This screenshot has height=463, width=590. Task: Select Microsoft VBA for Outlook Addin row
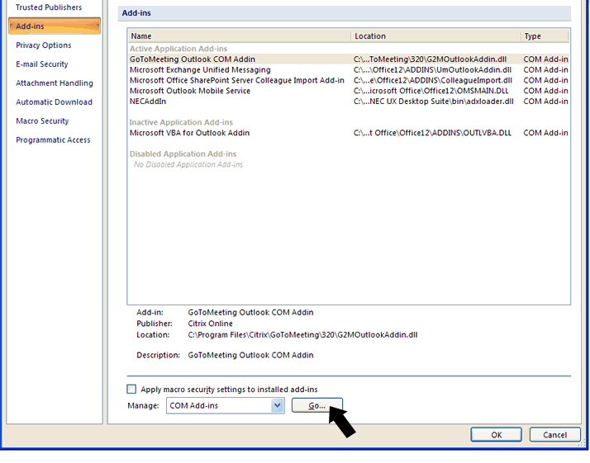(x=349, y=133)
